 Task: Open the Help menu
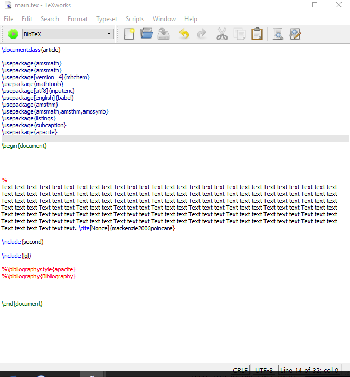coord(191,19)
